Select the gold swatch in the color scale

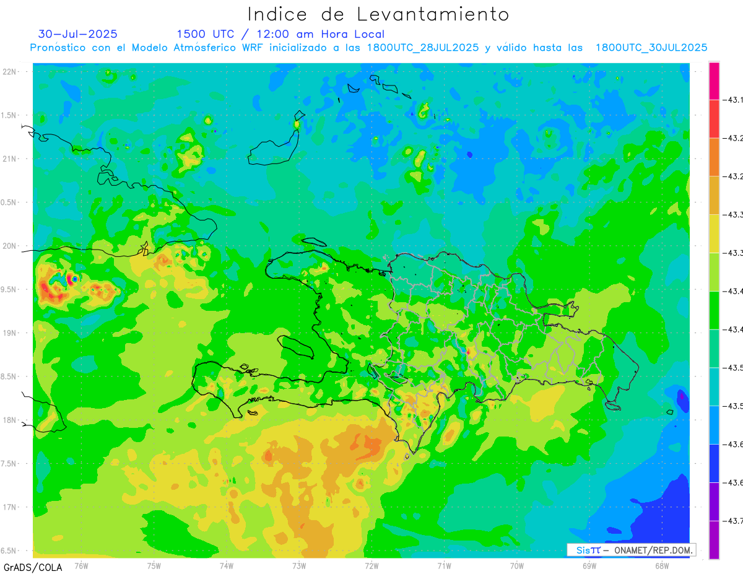click(x=714, y=195)
